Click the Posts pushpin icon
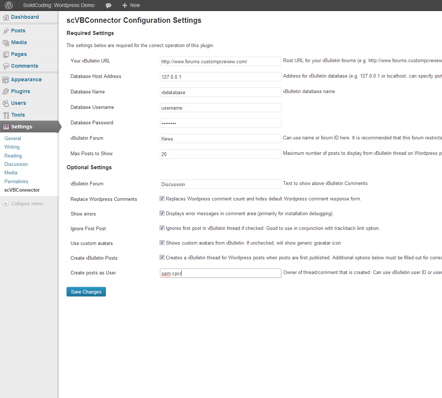This screenshot has width=442, height=398. pos(6,31)
